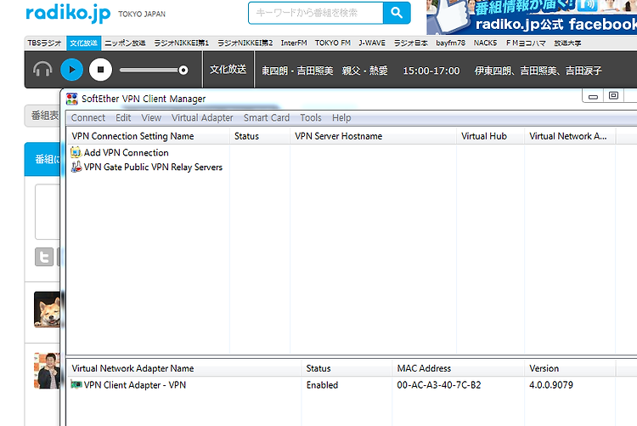Image resolution: width=637 pixels, height=426 pixels.
Task: Maximize the SoftEther VPN Client Manager window
Action: tap(613, 96)
